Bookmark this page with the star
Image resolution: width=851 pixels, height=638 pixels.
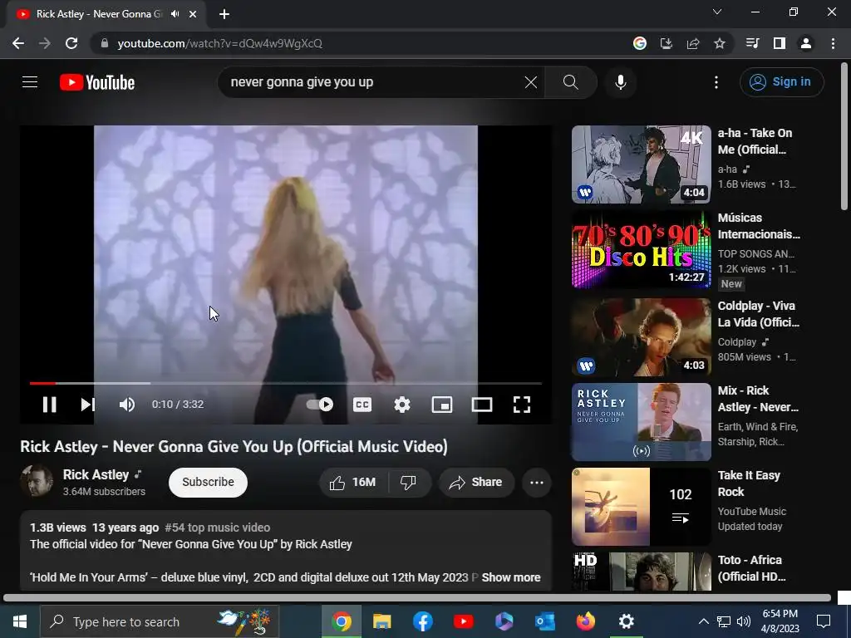720,43
